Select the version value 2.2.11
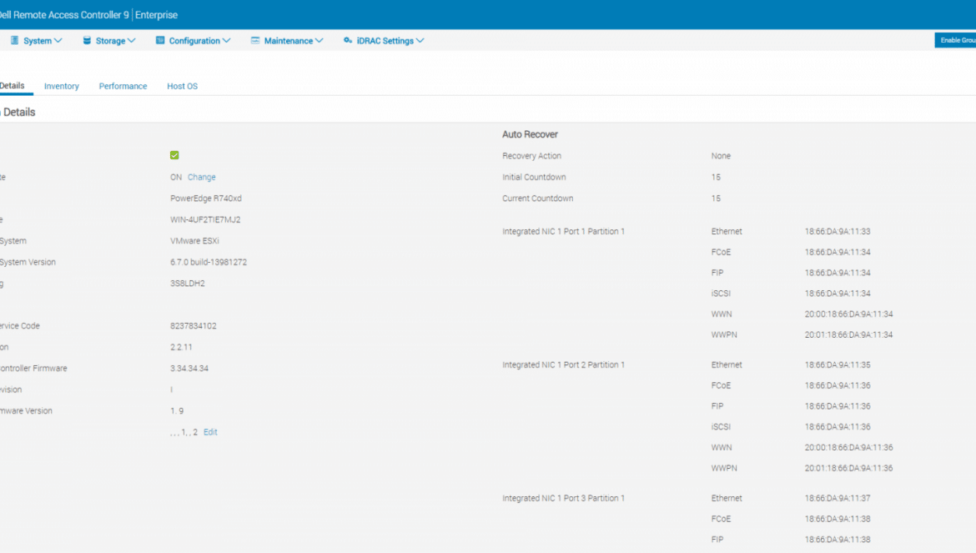The height and width of the screenshot is (553, 976). 181,347
